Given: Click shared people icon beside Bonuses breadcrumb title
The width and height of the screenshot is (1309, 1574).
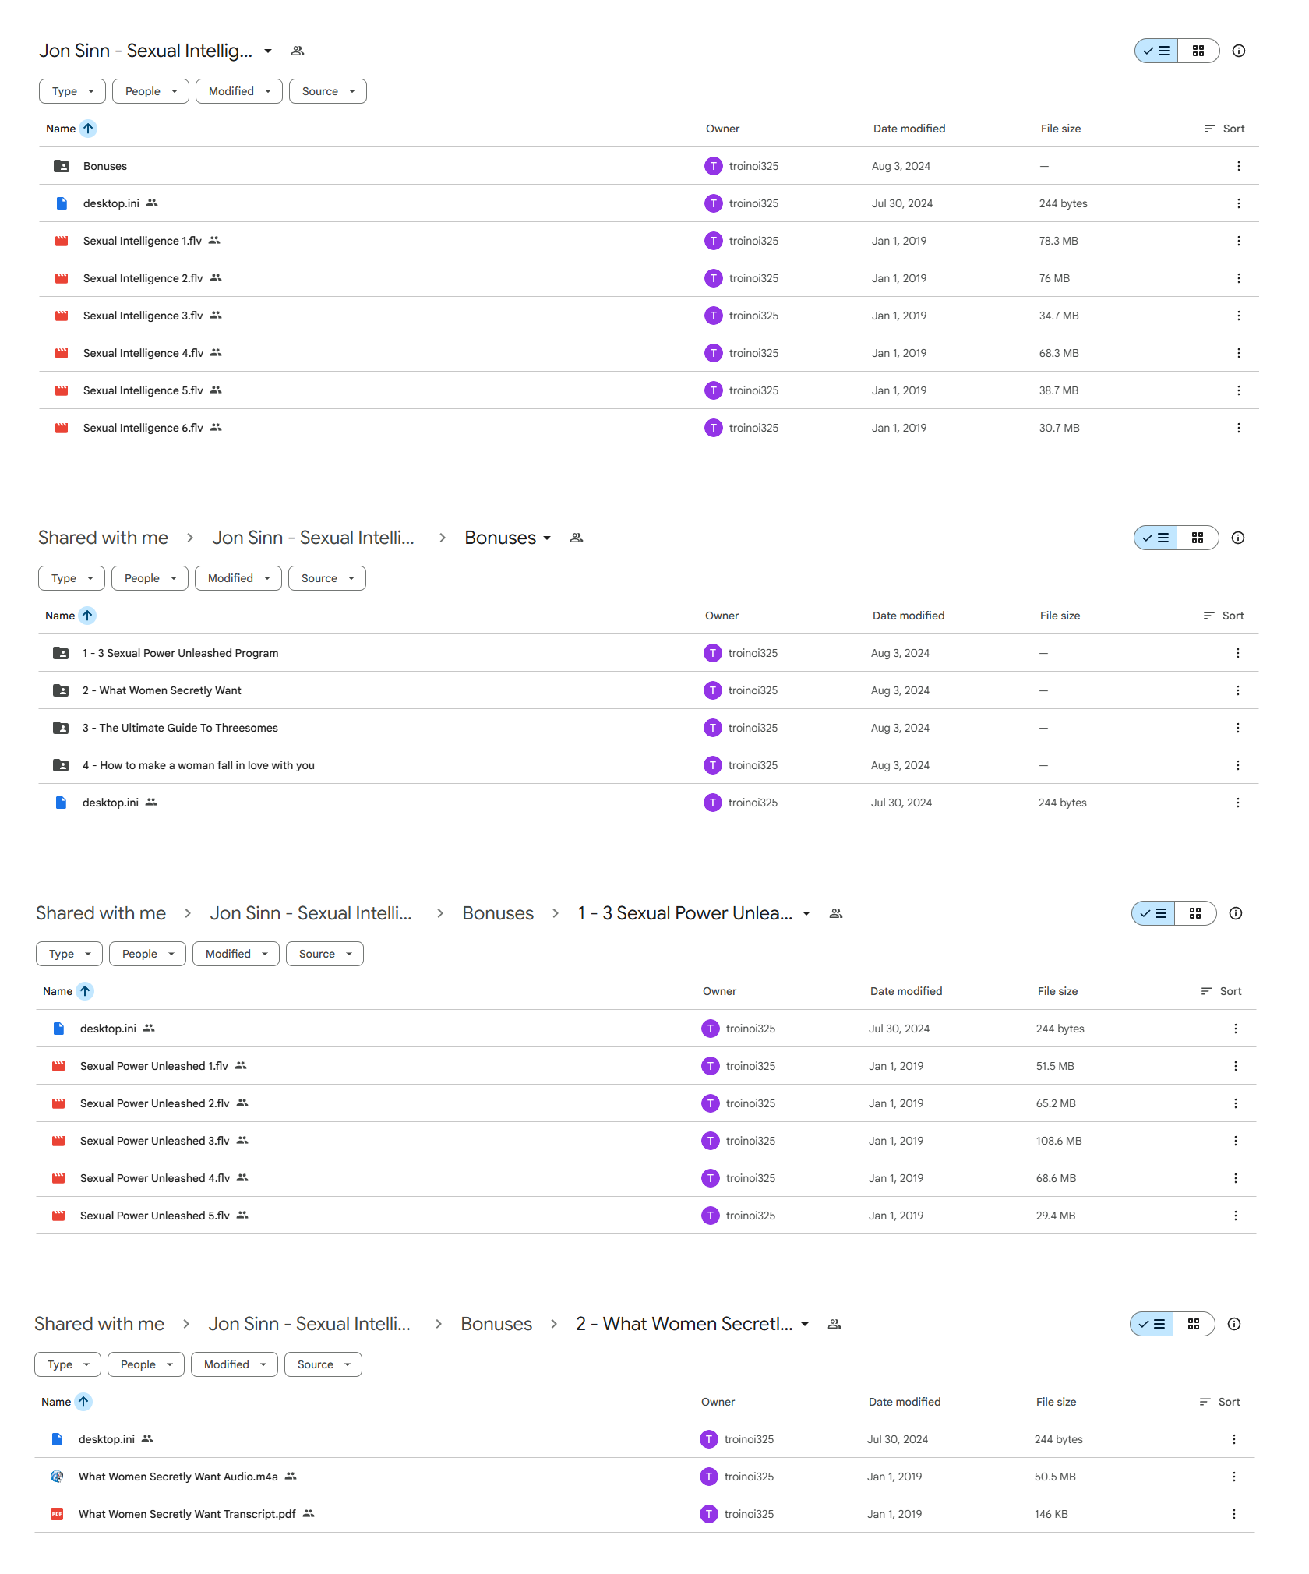Looking at the screenshot, I should (577, 538).
